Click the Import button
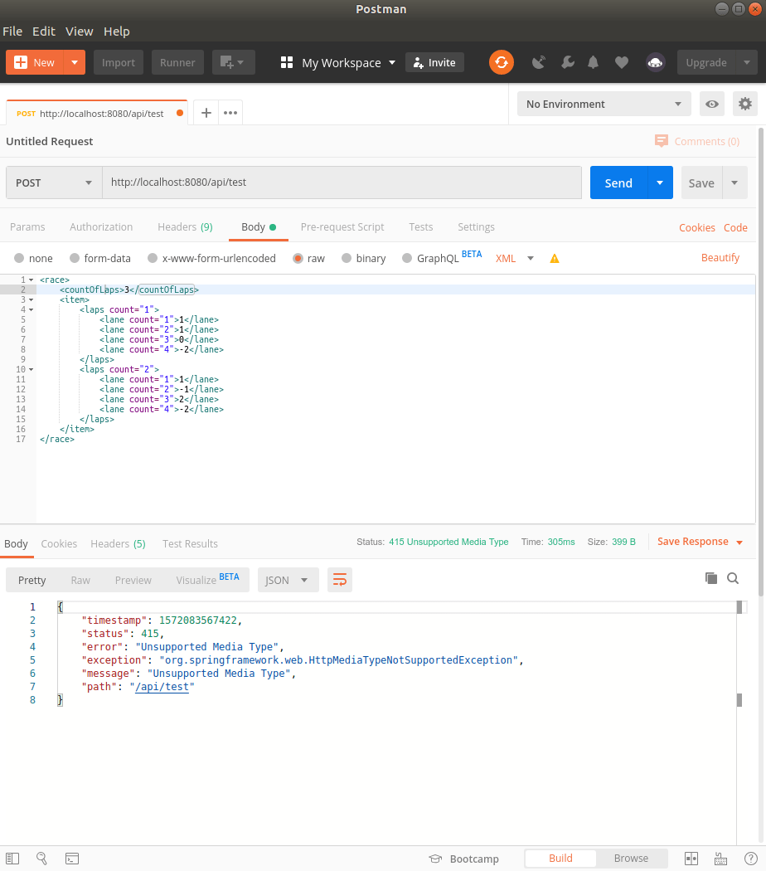This screenshot has width=766, height=871. pyautogui.click(x=119, y=62)
